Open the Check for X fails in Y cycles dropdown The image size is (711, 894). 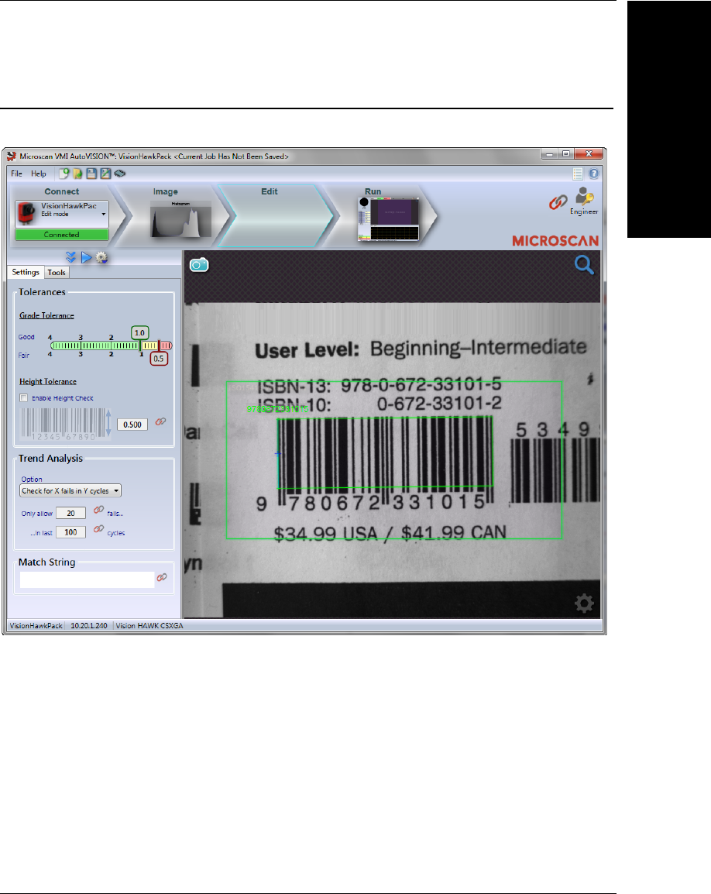click(x=70, y=491)
